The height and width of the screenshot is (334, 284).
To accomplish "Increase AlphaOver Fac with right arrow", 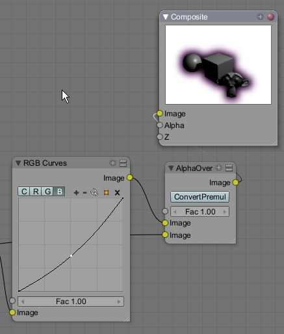I will 225,212.
